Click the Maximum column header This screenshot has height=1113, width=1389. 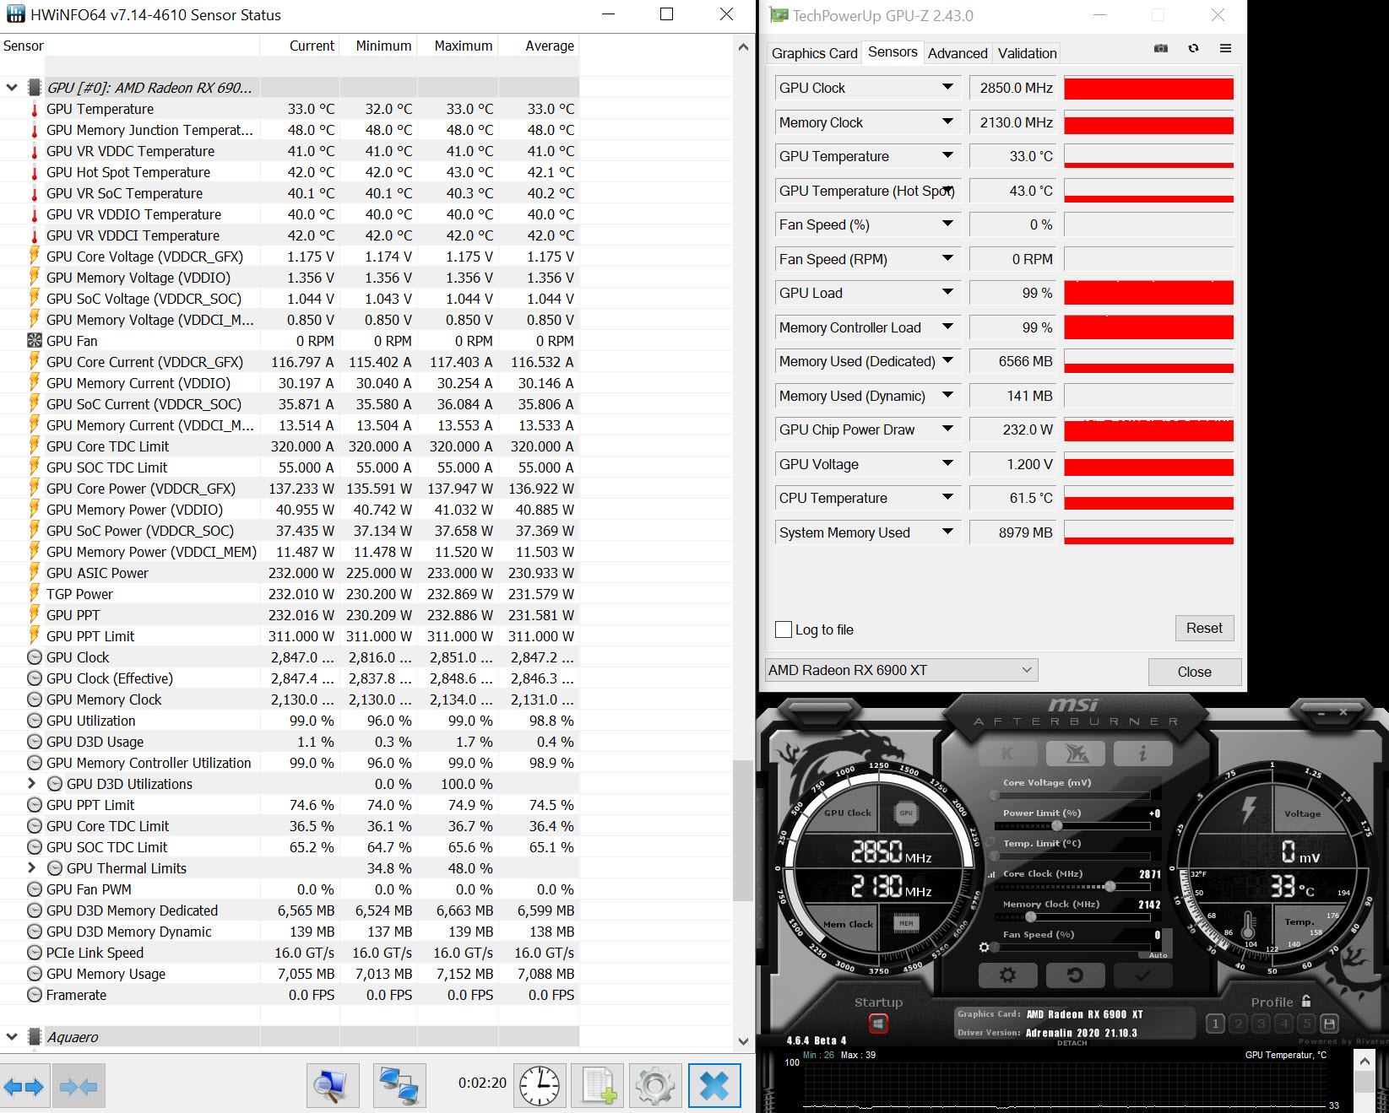click(x=457, y=46)
